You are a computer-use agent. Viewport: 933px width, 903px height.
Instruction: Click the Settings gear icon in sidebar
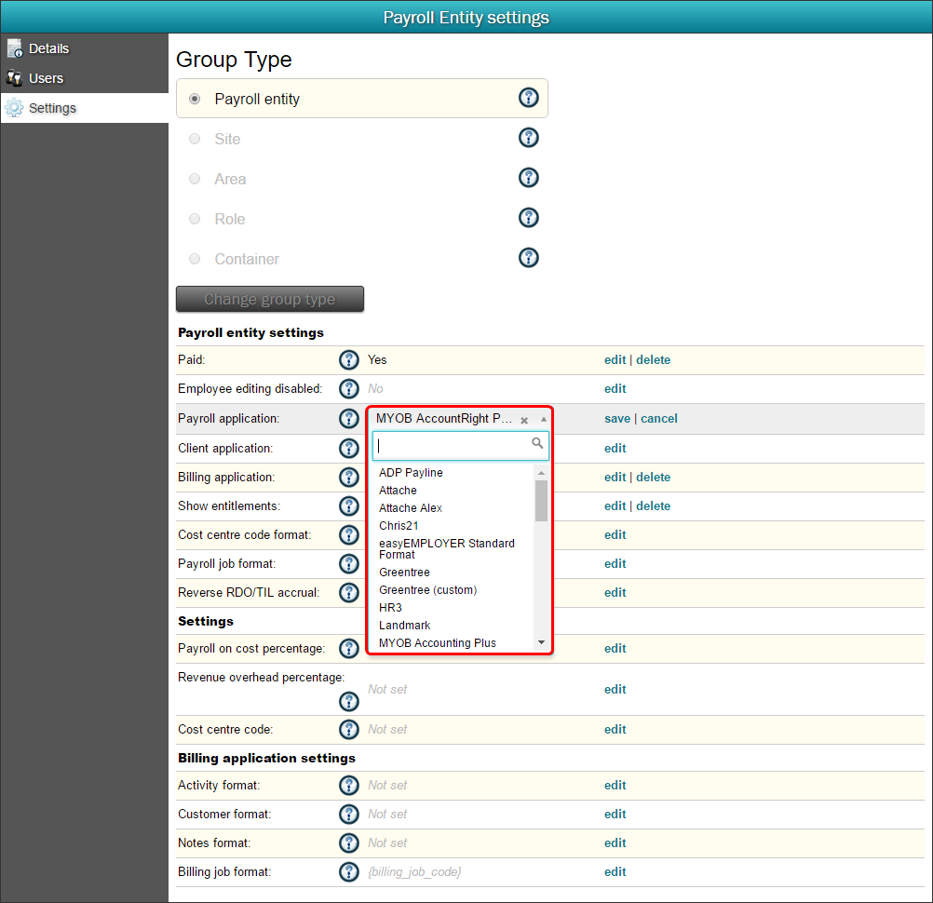(x=14, y=108)
